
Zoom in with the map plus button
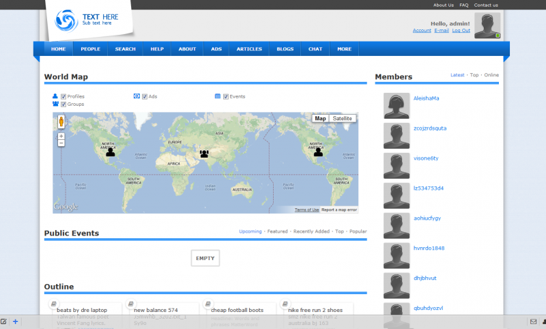[x=61, y=136]
